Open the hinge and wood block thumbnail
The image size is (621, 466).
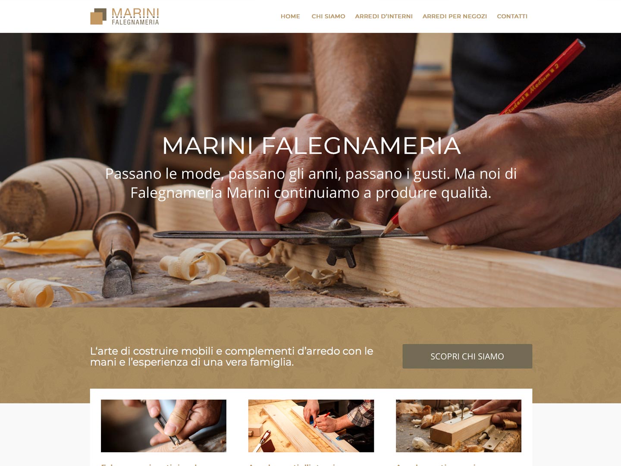458,426
